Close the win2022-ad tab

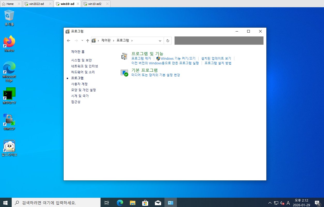click(x=50, y=4)
